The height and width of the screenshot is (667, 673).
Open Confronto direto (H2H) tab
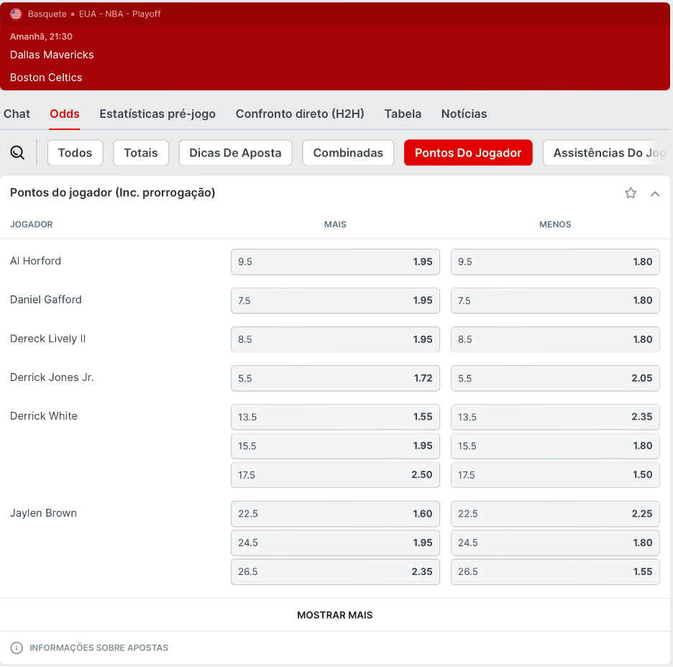300,114
